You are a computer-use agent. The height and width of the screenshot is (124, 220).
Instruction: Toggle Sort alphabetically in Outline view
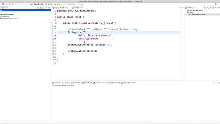tap(208, 8)
